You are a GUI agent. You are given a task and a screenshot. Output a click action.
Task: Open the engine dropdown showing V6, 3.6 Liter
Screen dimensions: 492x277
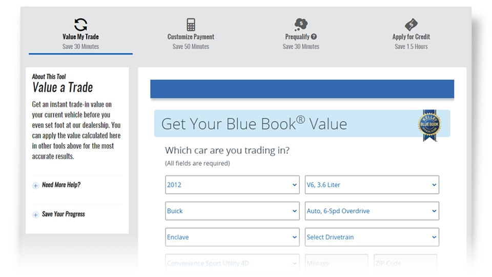point(372,185)
